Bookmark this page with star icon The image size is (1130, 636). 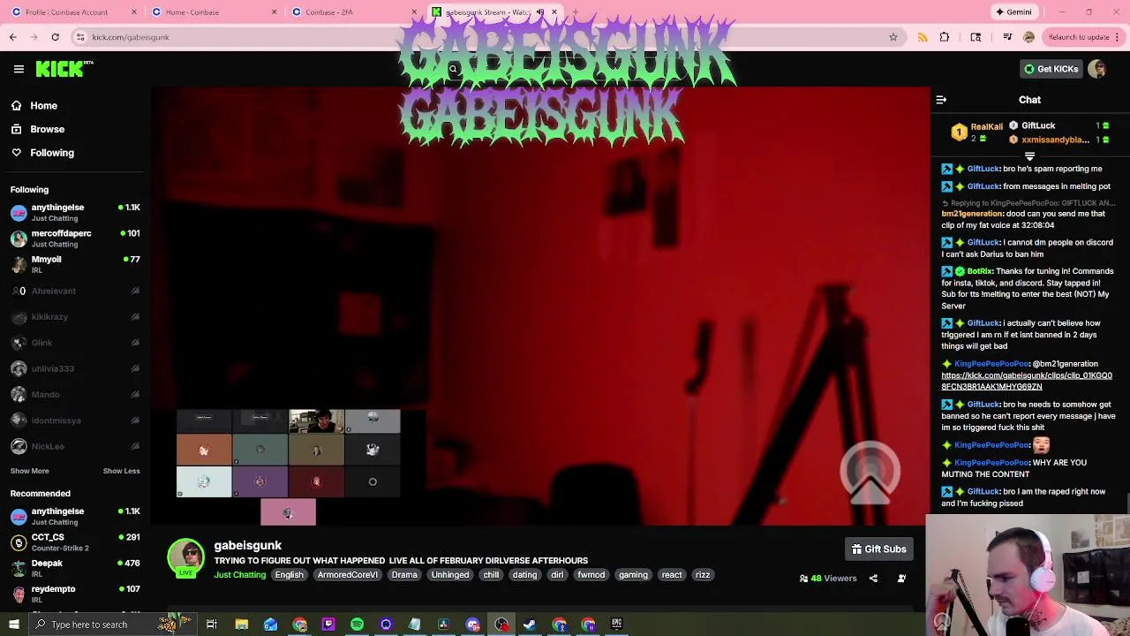[x=893, y=37]
